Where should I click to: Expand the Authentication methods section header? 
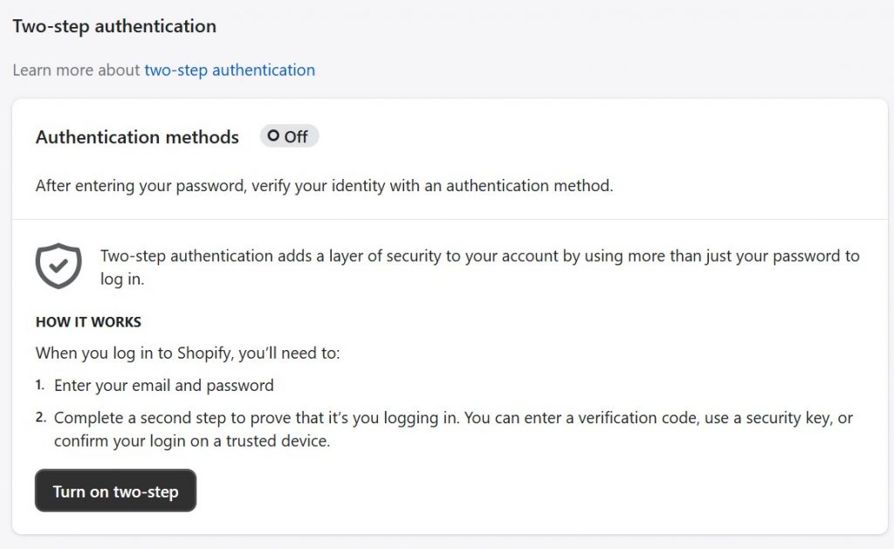(x=136, y=137)
